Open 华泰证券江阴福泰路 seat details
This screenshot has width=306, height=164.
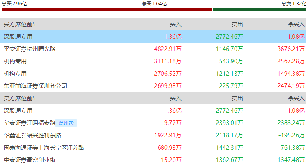30,123
